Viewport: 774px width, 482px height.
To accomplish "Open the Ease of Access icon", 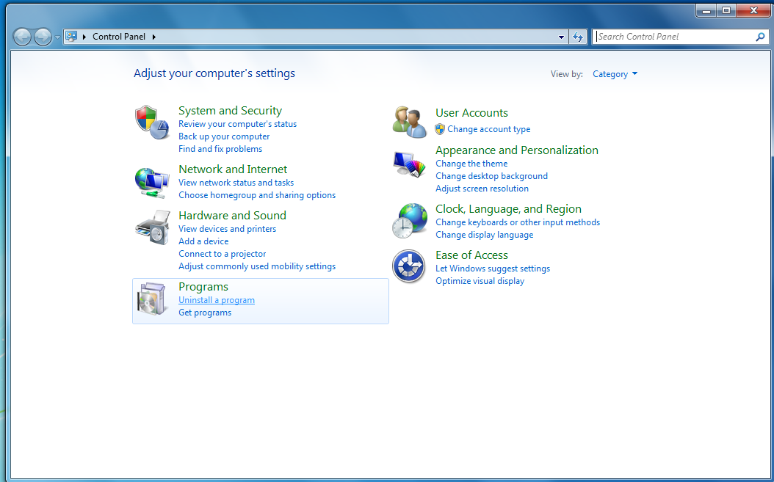I will tap(409, 266).
